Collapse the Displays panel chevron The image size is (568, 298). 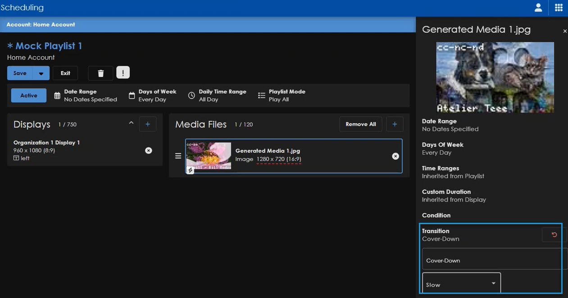point(131,123)
